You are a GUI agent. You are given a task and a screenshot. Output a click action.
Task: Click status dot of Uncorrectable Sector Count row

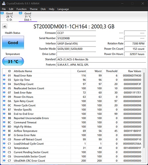tap(4, 156)
